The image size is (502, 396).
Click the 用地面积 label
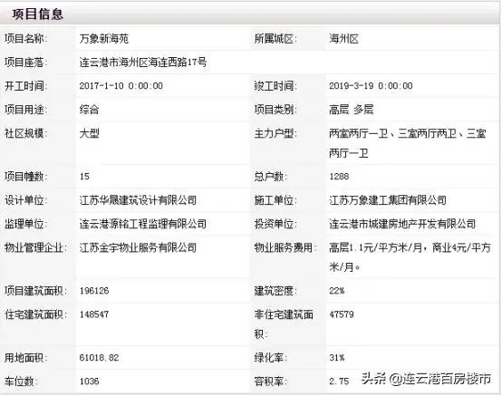[x=25, y=358]
